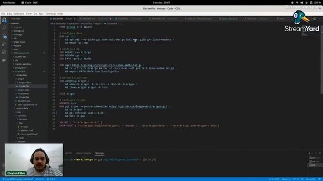Expand the blockbook folder
Screen dimensions: 323x181
click(x=19, y=31)
